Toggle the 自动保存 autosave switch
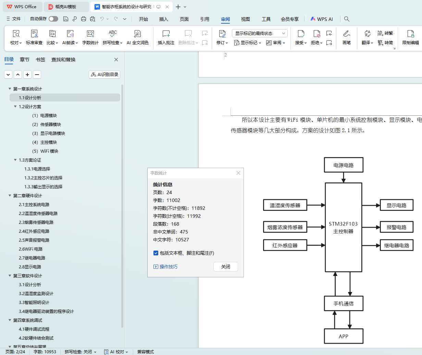 pyautogui.click(x=53, y=19)
